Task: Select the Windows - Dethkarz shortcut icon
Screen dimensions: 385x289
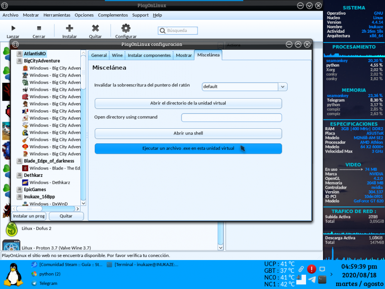Action: coord(25,182)
